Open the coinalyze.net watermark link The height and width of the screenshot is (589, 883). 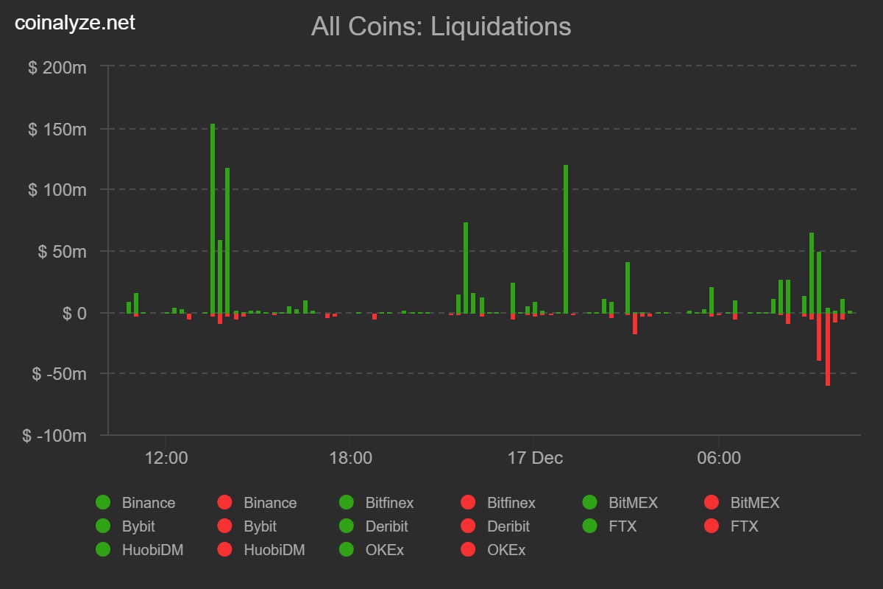pyautogui.click(x=76, y=24)
